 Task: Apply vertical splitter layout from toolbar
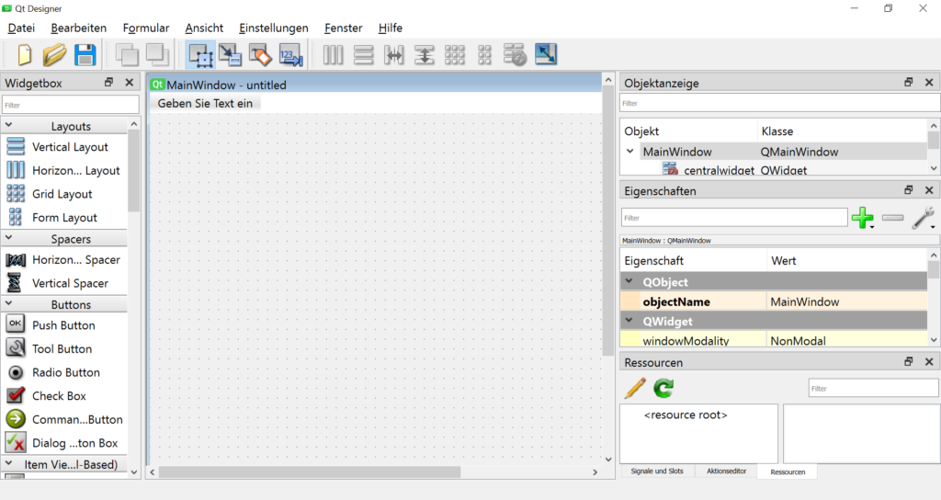(425, 54)
